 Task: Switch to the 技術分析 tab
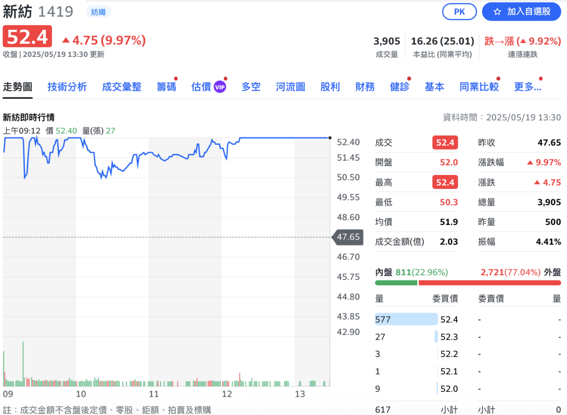[67, 86]
